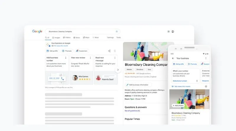This screenshot has height=131, width=236.
Task: Click Respond link on phone
Action: [x=205, y=81]
